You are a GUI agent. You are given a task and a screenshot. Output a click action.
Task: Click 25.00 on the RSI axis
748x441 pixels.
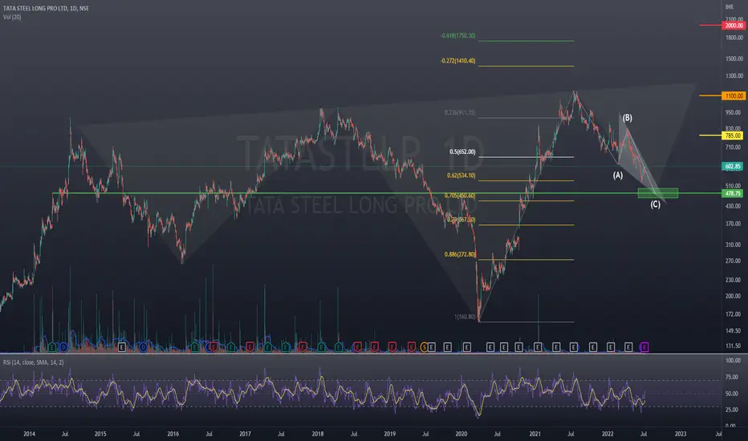[732, 410]
